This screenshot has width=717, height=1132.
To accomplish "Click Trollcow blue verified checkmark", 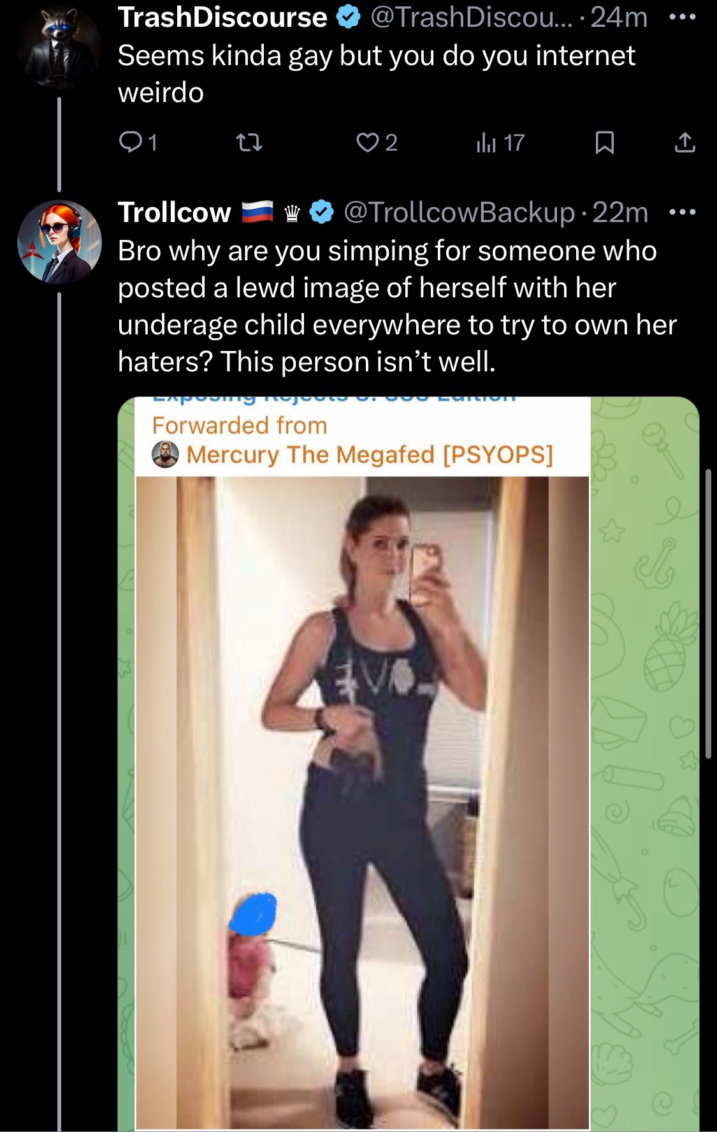I will coord(322,212).
